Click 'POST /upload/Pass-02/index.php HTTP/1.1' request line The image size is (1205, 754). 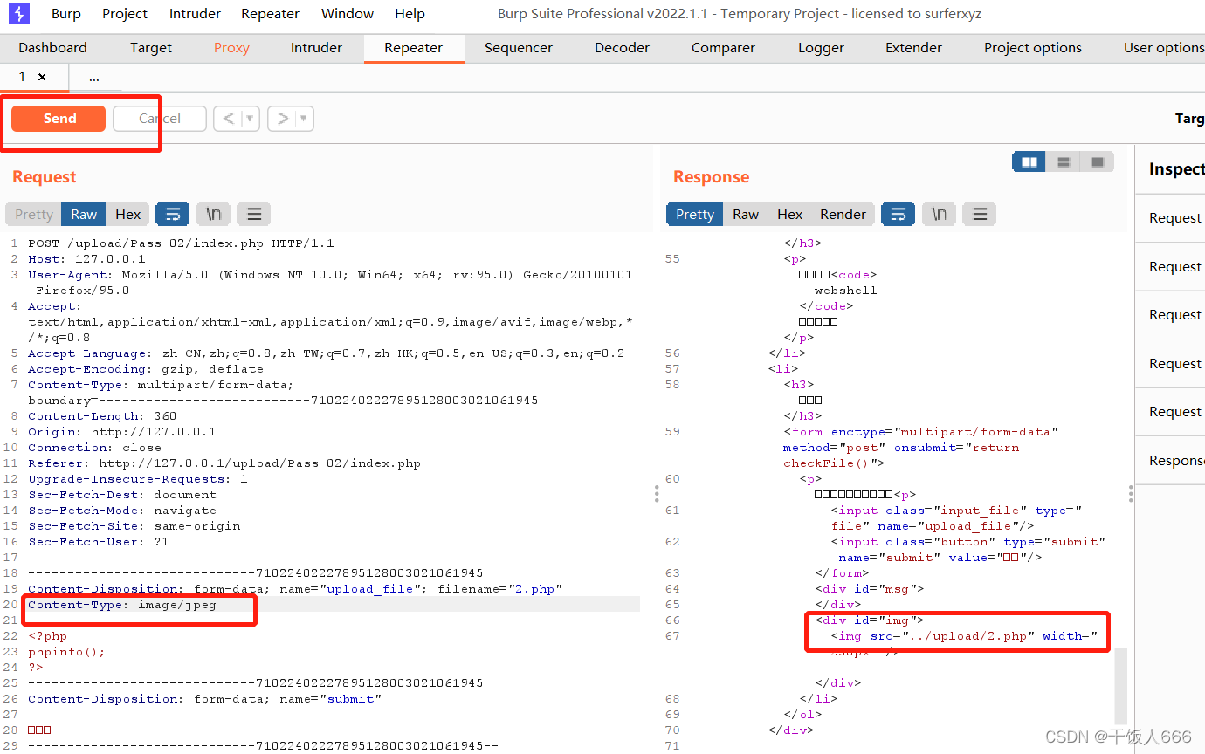point(181,243)
